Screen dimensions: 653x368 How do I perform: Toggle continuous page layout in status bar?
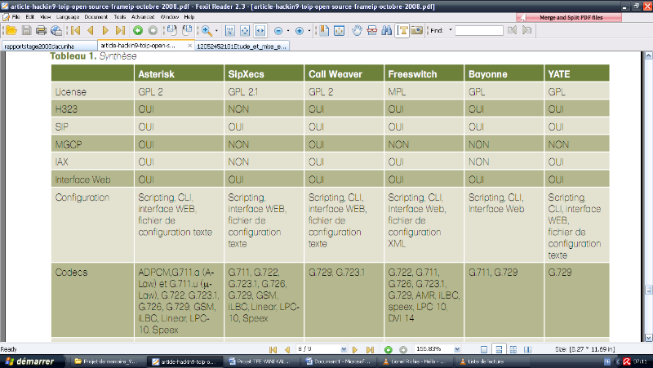500,349
